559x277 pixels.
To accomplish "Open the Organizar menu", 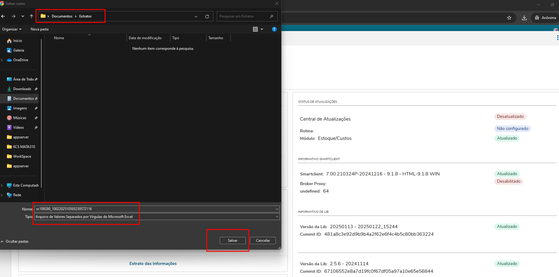I will coord(12,29).
